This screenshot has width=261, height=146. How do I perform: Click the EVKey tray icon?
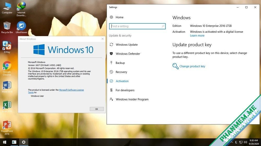coord(236,142)
